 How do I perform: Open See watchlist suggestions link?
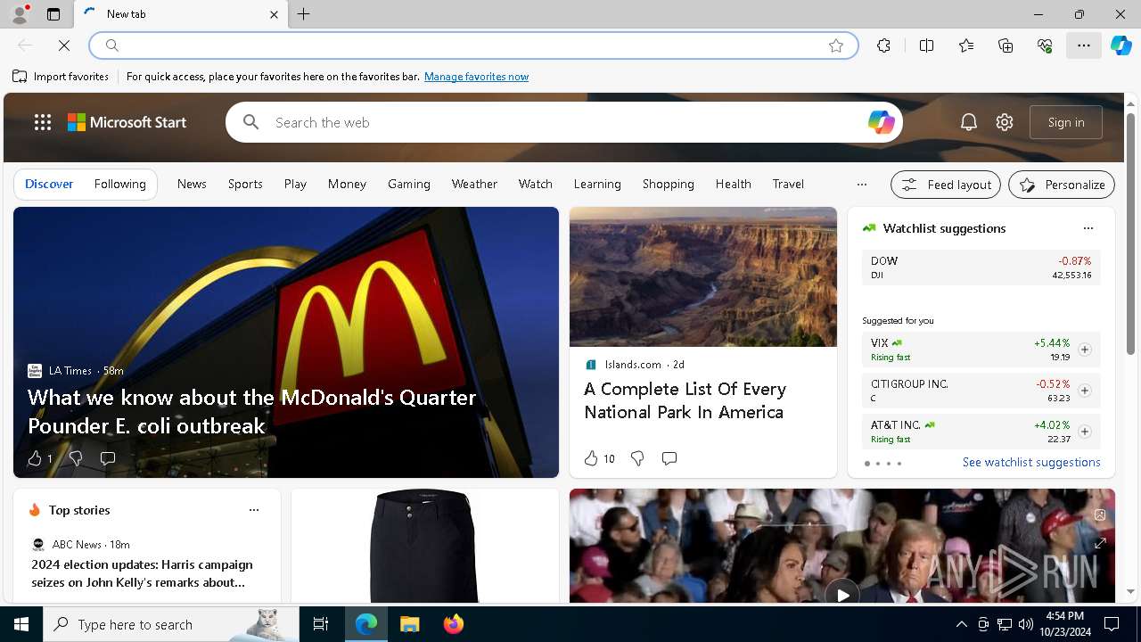(1031, 462)
